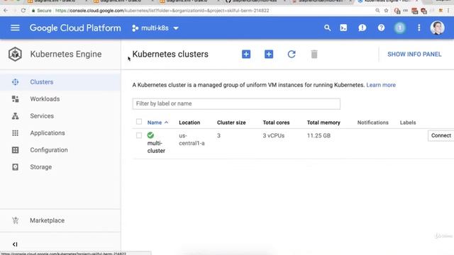Open Marketplace in the sidebar
The image size is (454, 255).
[48, 220]
